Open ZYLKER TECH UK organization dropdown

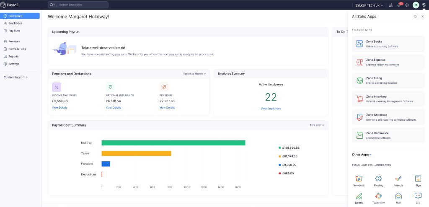[369, 5]
